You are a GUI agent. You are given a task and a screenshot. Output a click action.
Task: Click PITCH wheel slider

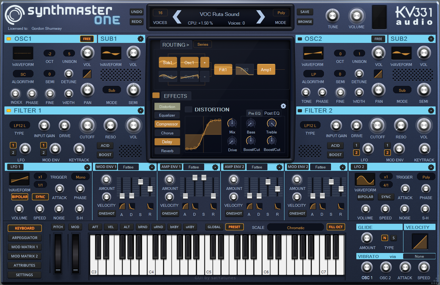point(58,253)
